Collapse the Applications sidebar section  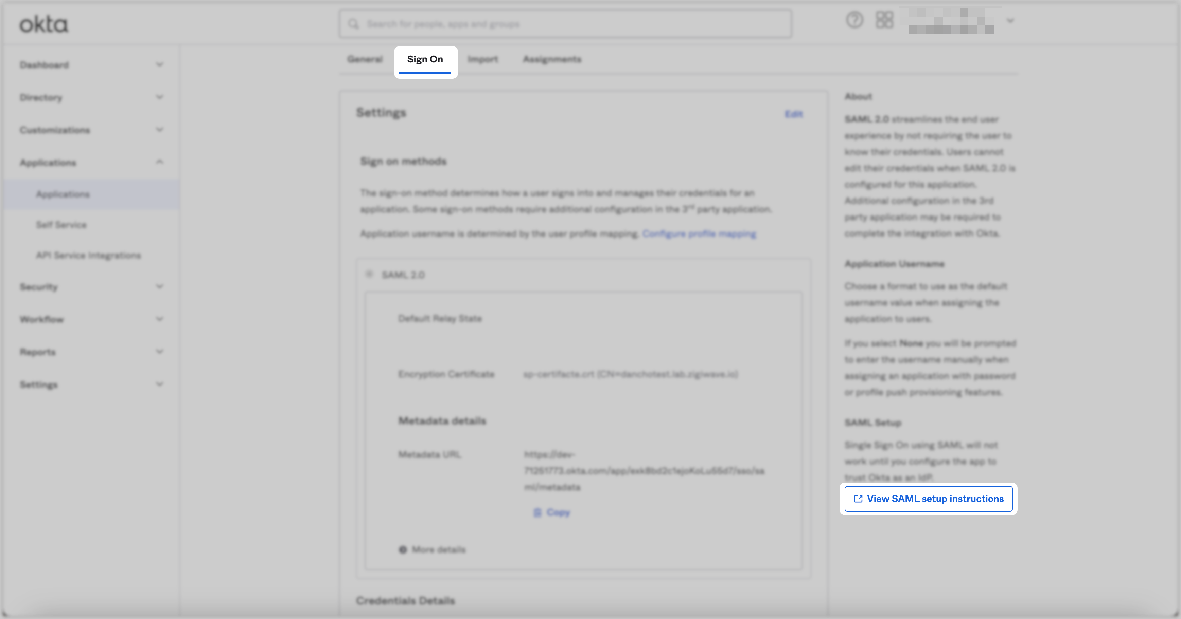click(x=160, y=162)
